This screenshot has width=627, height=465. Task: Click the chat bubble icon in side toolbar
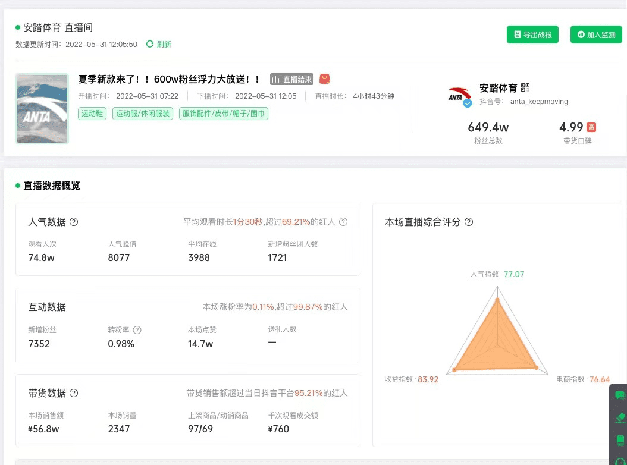tap(620, 395)
